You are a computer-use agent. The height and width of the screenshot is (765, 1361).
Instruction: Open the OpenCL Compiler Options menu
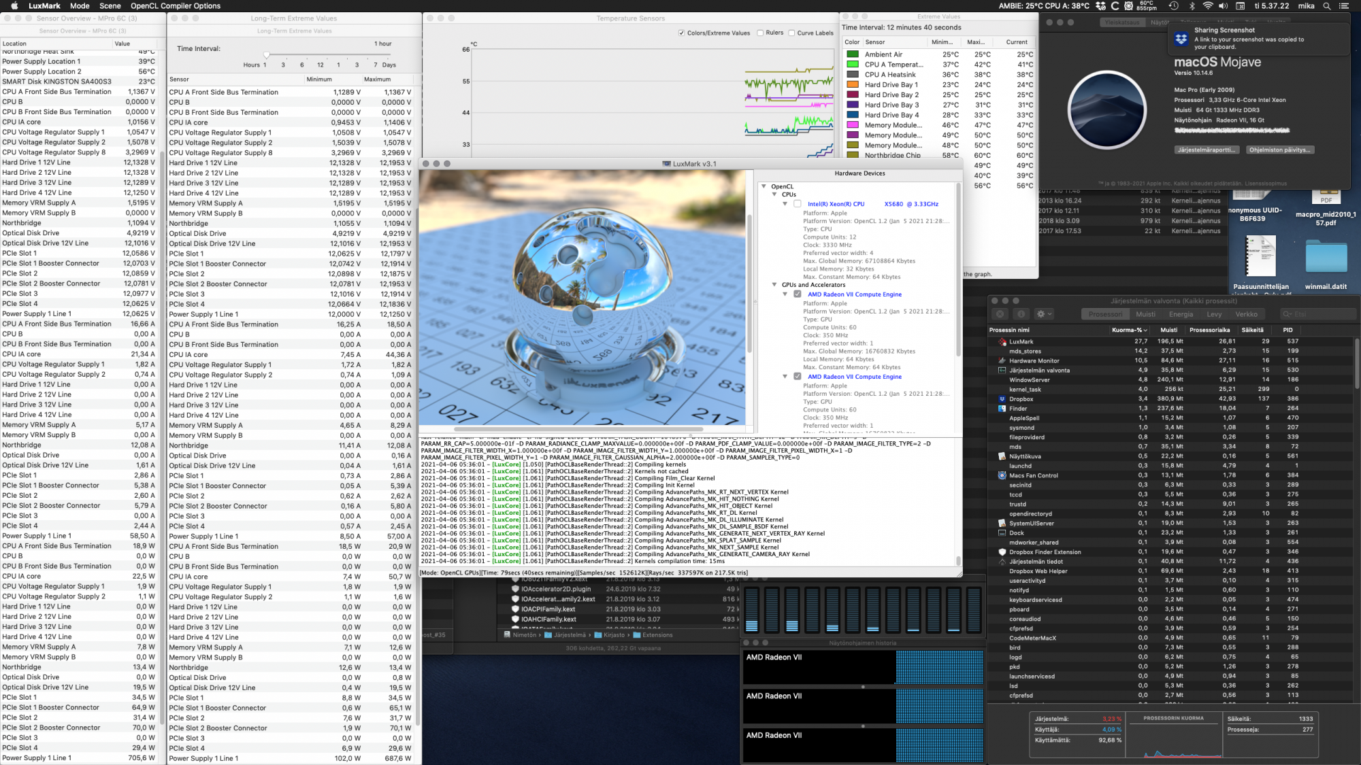[176, 5]
